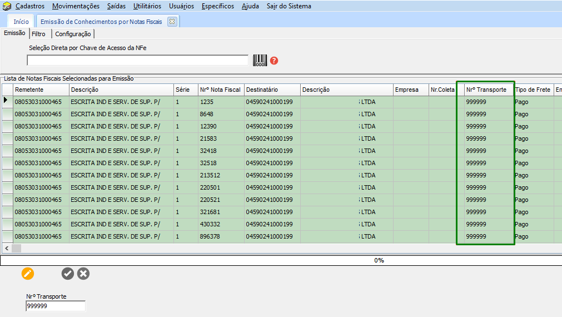Screen dimensions: 562x317
Task: Click the Nr.Coleta column header
Action: [443, 90]
